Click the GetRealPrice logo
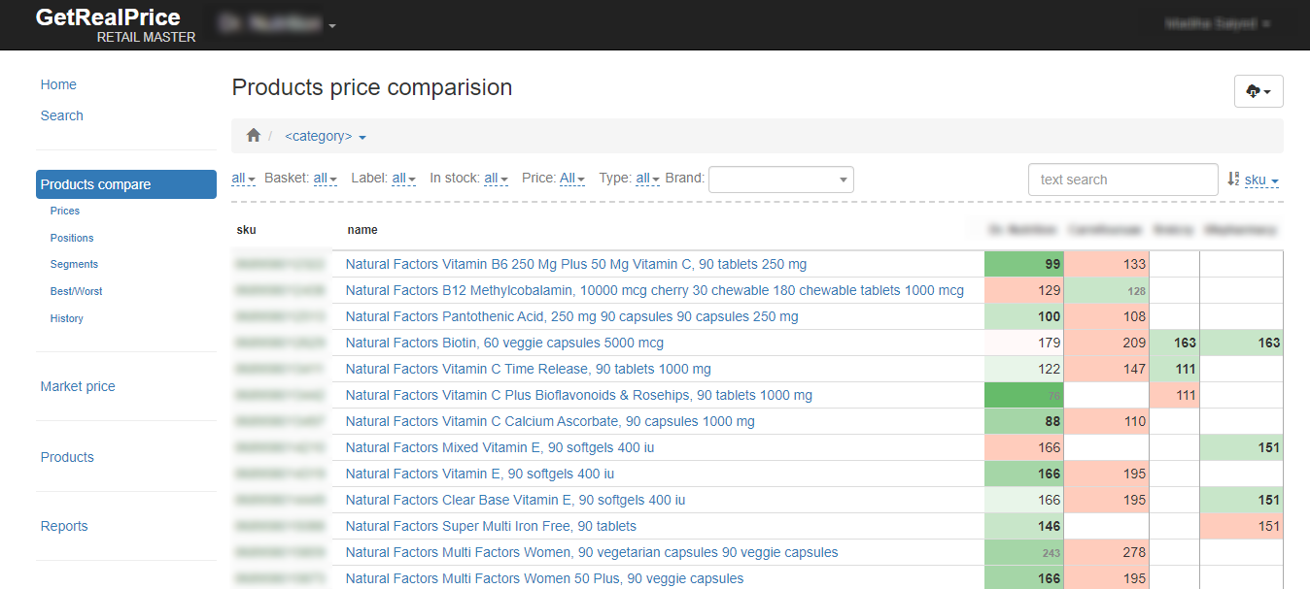 108,17
